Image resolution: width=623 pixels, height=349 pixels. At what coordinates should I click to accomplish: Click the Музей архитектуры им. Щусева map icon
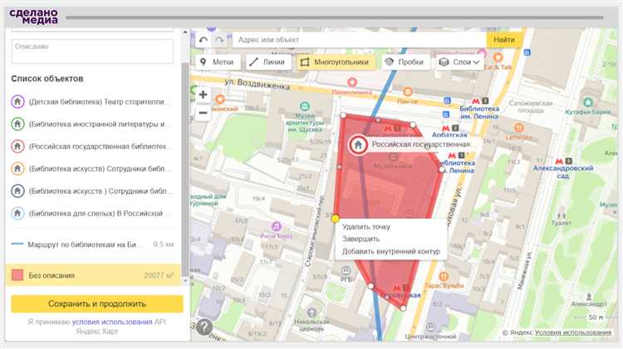coord(304,106)
